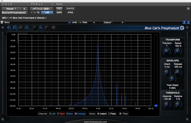The image size is (191, 123).
Task: Click the MIDIノード Blue Cat's FreqAnalyst text
Action: [24, 18]
